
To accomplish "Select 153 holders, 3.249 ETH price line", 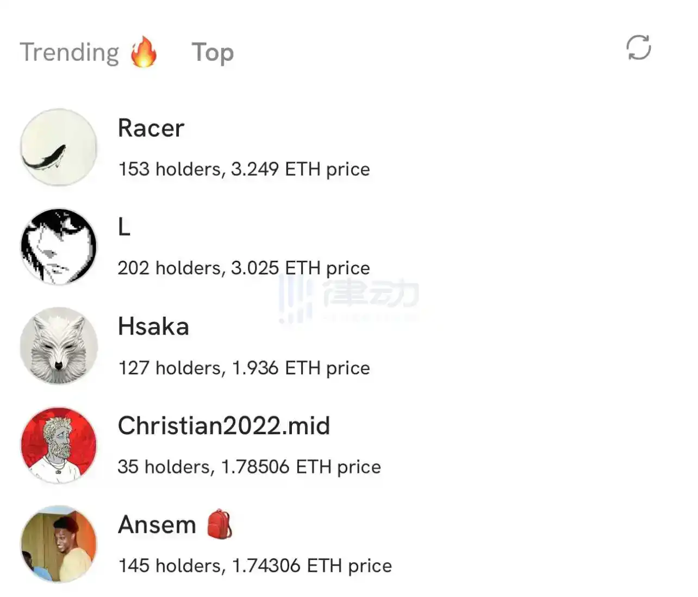I will [x=244, y=169].
